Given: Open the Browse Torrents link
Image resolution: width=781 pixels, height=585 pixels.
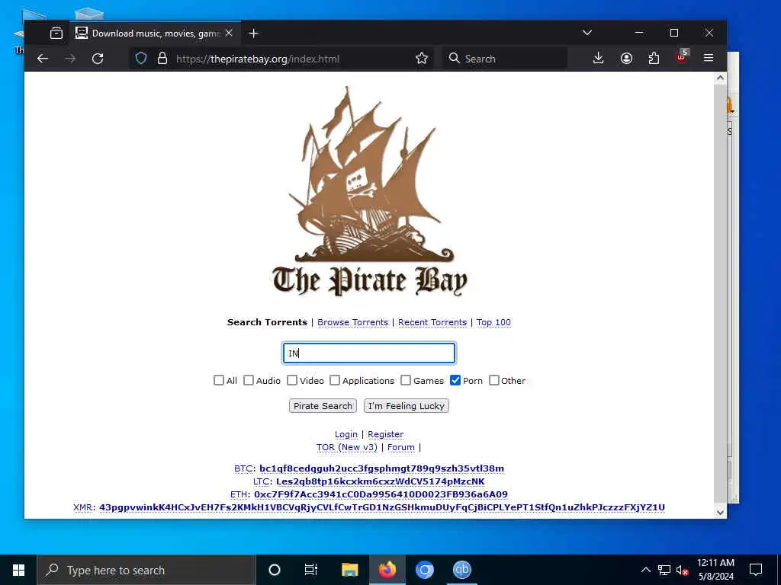Looking at the screenshot, I should (352, 322).
